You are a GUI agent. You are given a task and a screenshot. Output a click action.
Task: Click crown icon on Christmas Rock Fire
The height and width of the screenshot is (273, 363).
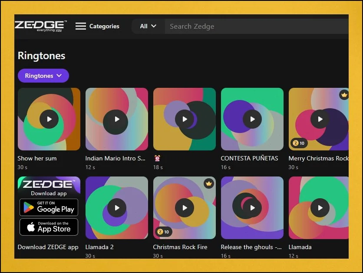click(209, 183)
